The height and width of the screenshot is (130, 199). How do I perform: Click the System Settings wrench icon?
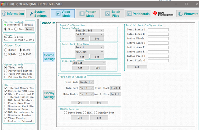coord(31,13)
